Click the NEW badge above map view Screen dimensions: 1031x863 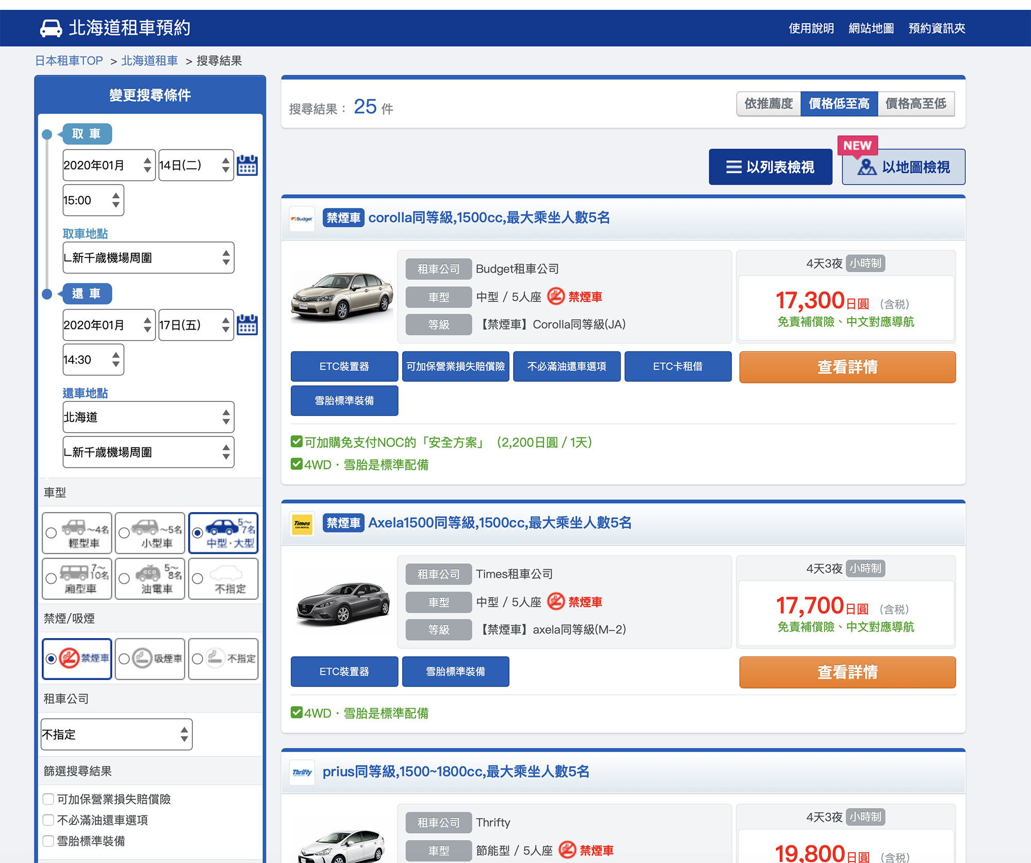point(858,145)
